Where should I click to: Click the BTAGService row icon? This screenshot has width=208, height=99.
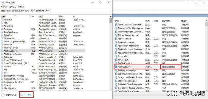(2, 88)
